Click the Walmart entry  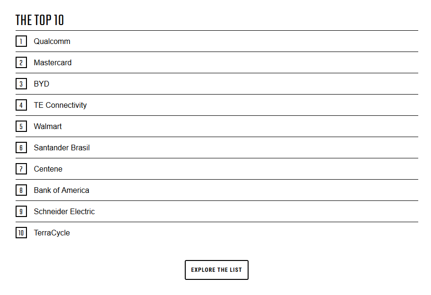pos(48,126)
